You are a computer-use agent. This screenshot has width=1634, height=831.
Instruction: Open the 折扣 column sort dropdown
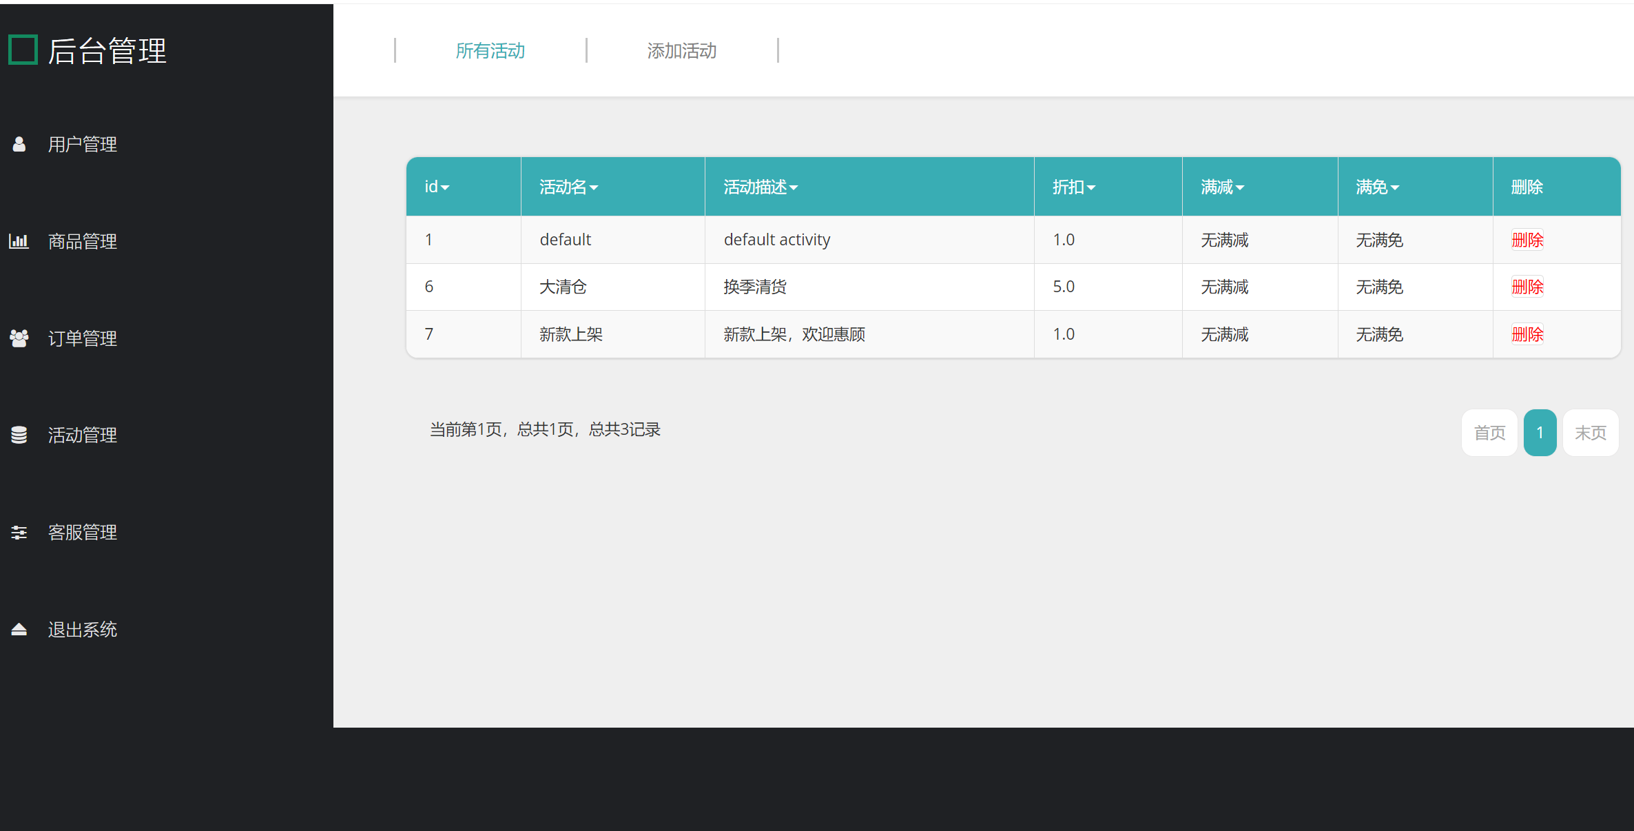point(1092,187)
